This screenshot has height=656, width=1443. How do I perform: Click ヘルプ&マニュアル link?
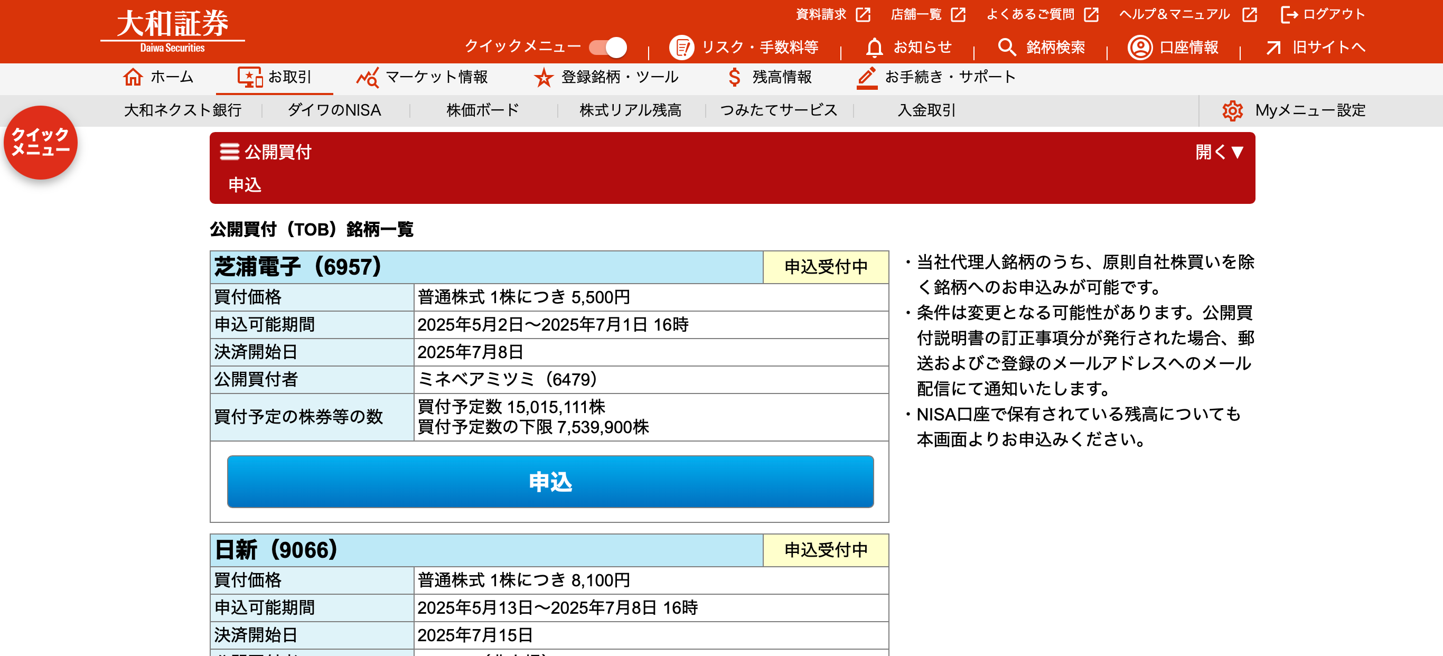click(1175, 15)
